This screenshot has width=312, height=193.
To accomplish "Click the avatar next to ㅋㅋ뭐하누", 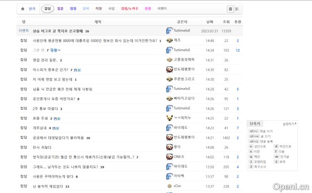I will point(169,118).
